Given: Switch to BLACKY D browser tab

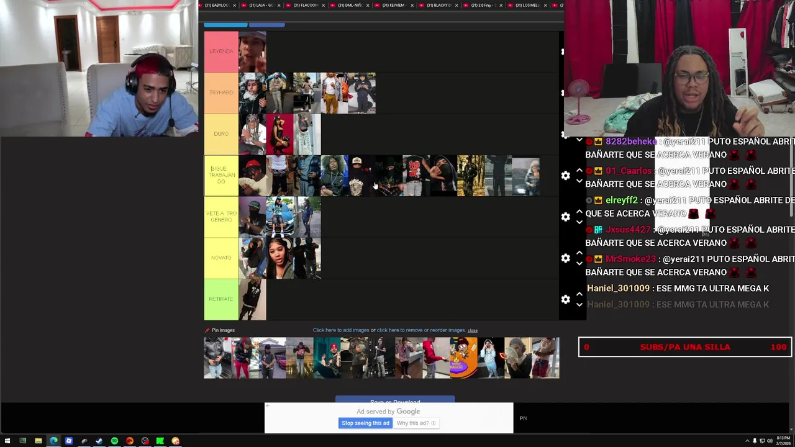Looking at the screenshot, I should (x=438, y=5).
